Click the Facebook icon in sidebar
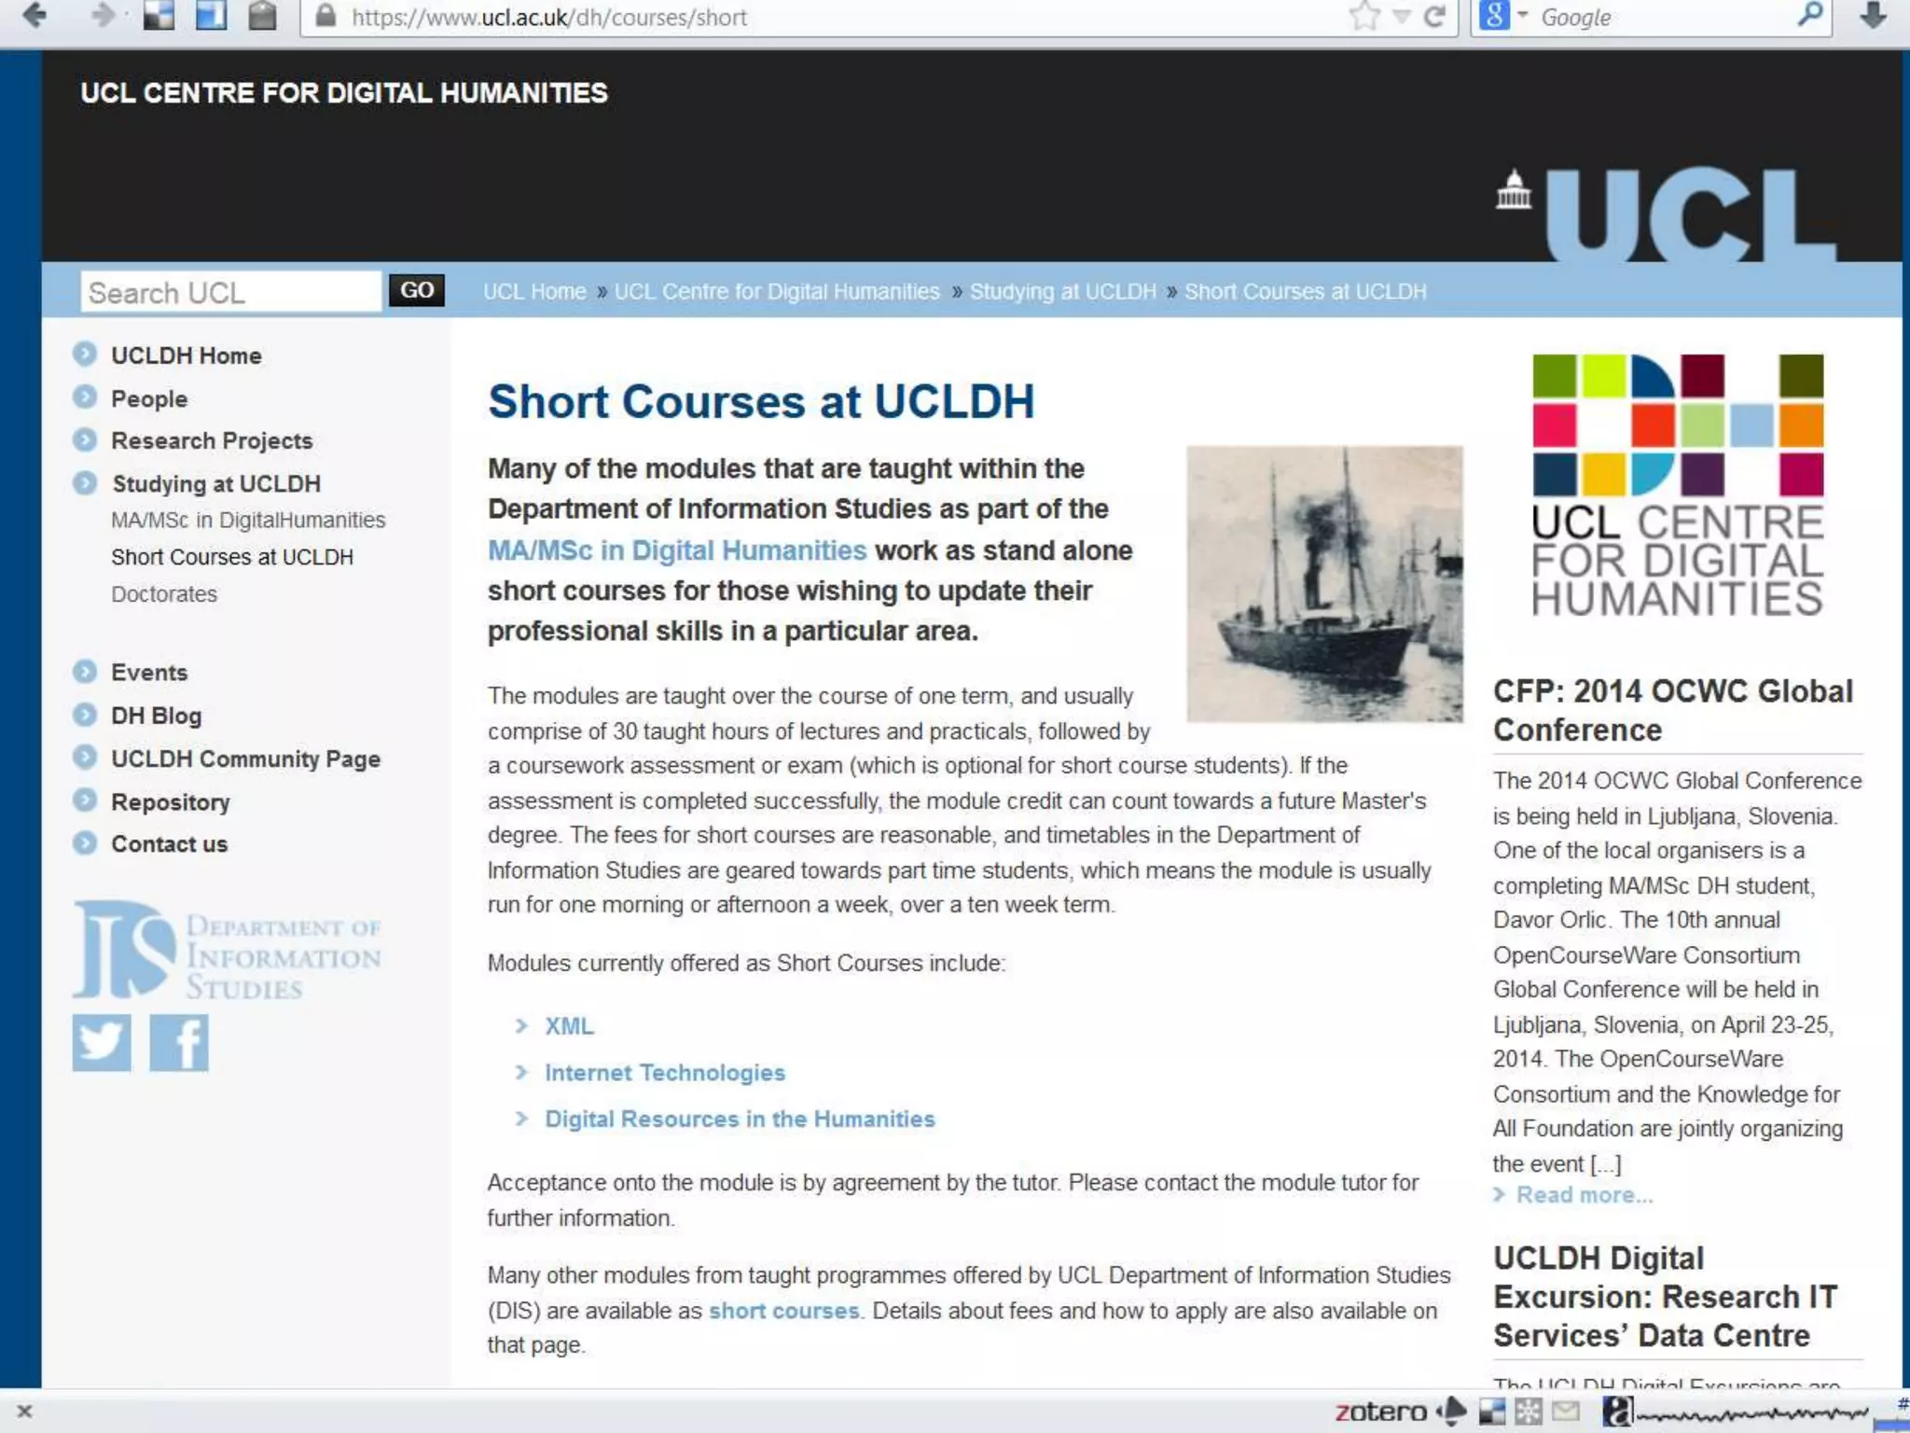The width and height of the screenshot is (1910, 1433). (x=179, y=1042)
